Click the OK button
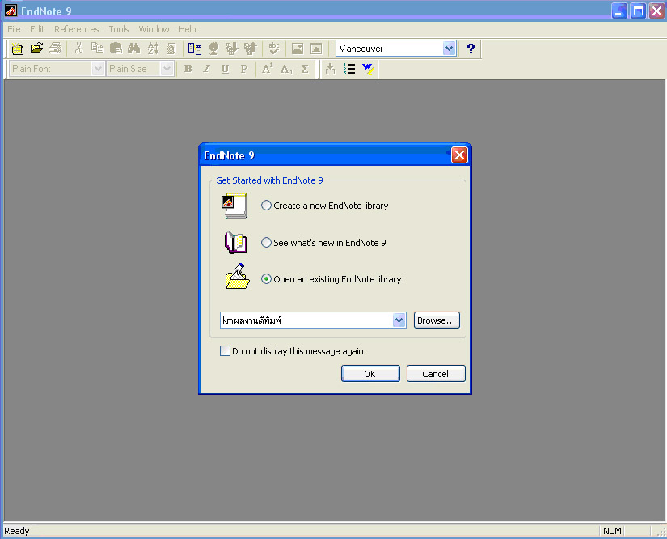Image resolution: width=667 pixels, height=539 pixels. [370, 373]
